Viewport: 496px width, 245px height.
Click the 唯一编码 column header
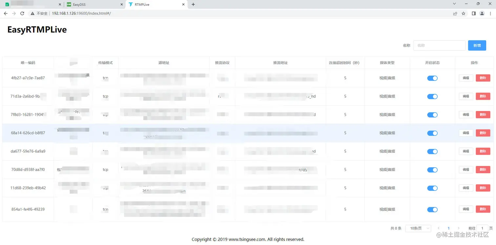[x=28, y=63]
